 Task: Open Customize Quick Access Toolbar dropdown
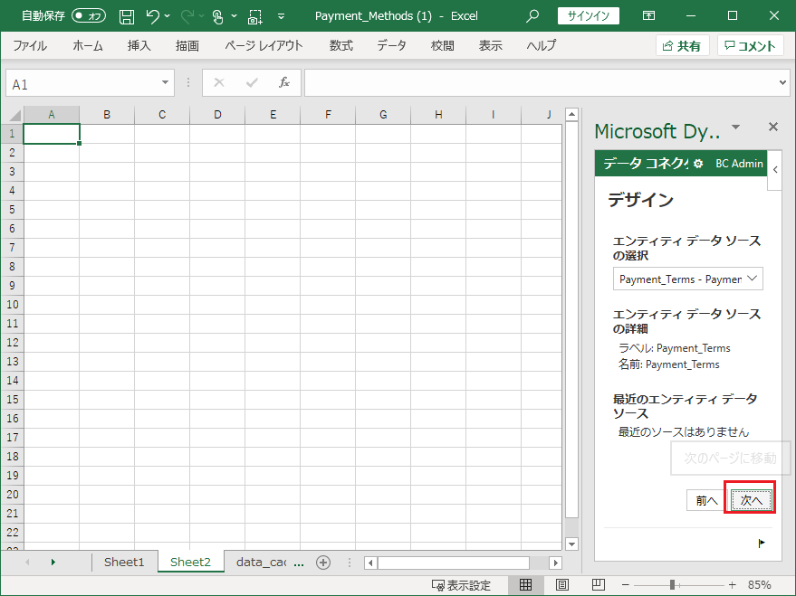coord(282,16)
